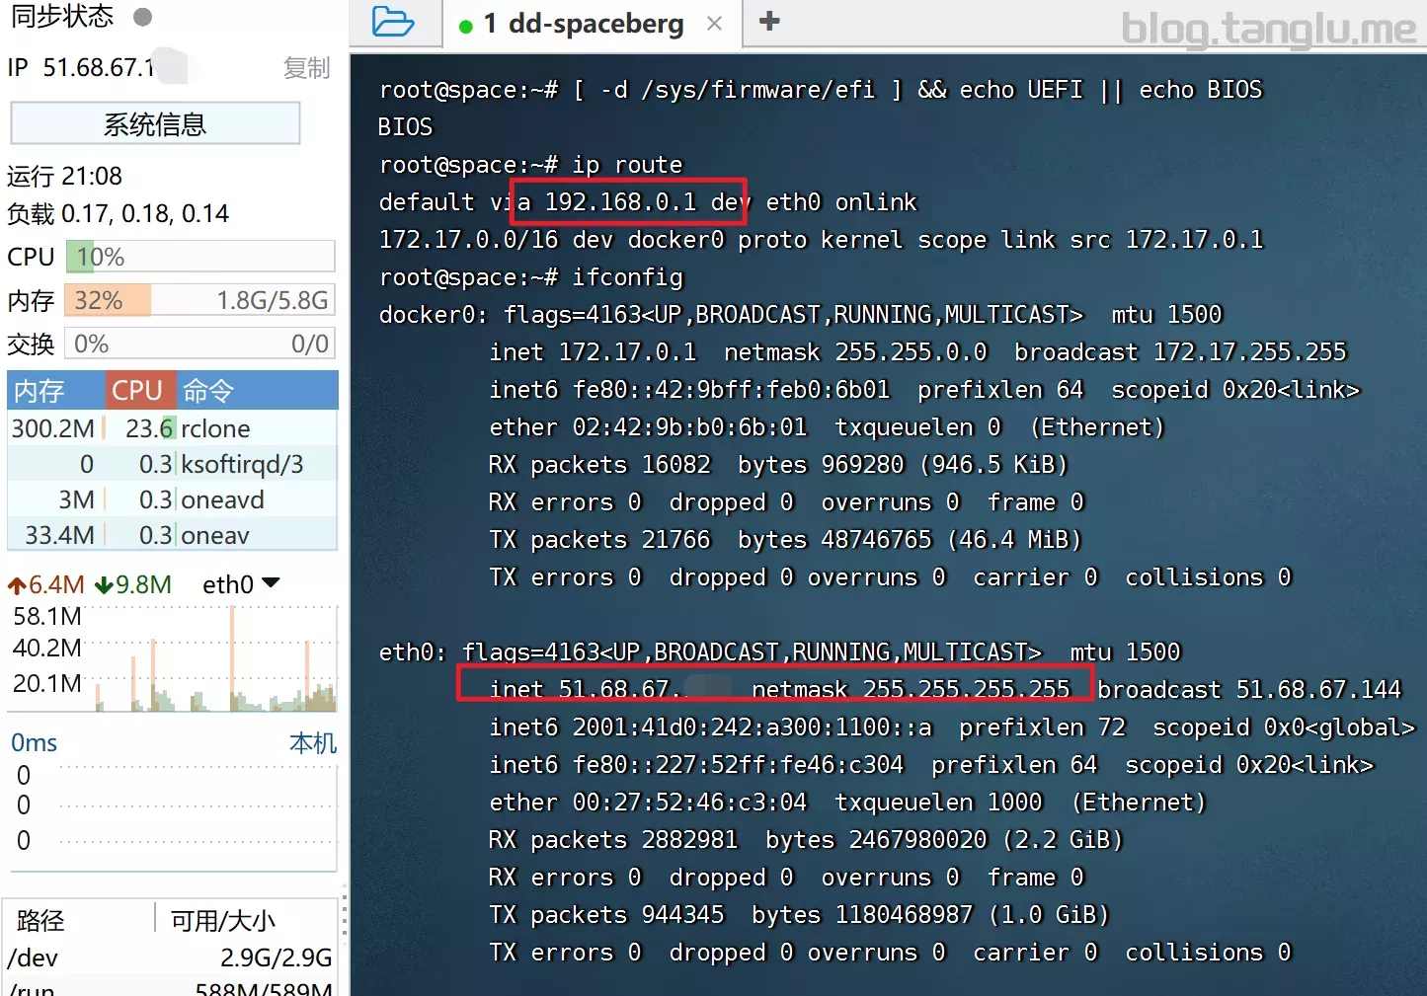Click the green download speed arrow
The width and height of the screenshot is (1427, 996).
coord(103,585)
